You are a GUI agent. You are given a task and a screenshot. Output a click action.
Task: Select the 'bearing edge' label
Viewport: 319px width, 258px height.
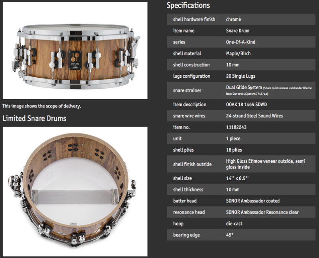pos(187,235)
